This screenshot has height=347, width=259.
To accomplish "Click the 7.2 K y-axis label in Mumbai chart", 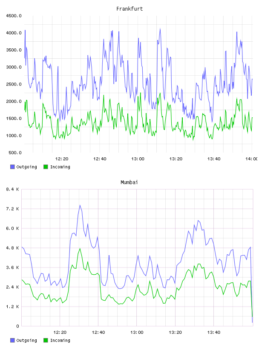I will pyautogui.click(x=13, y=209).
